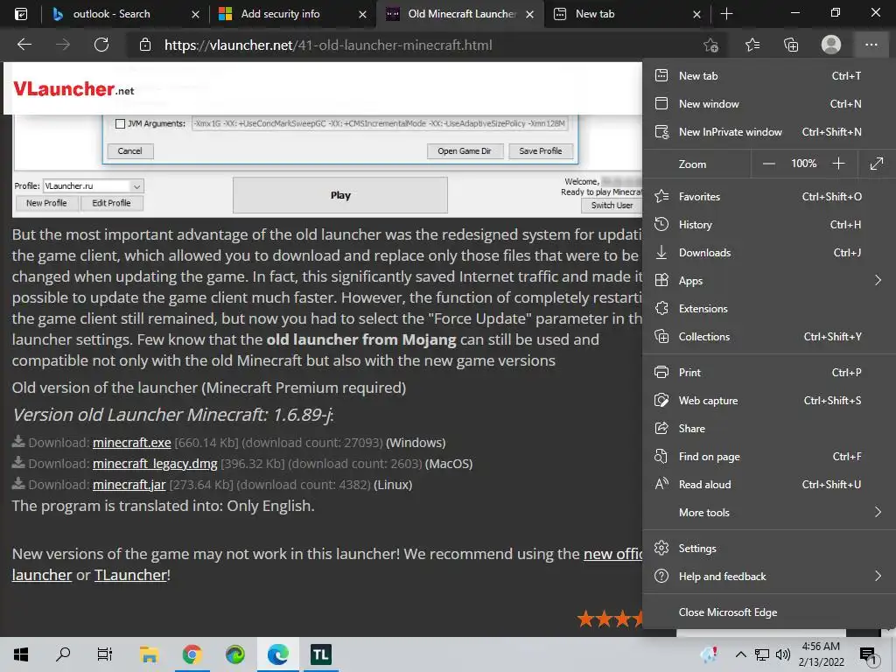The width and height of the screenshot is (896, 672).
Task: Click the VLauncher.net logo
Action: (73, 88)
